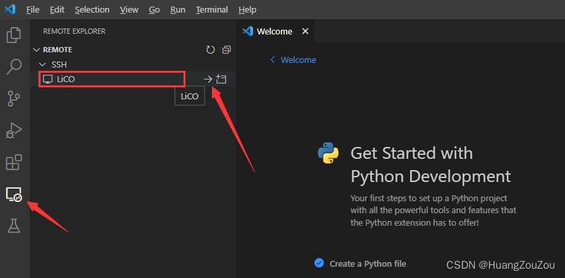Click the VS Code logo in title bar
Screen dimensions: 565x278
pos(10,9)
